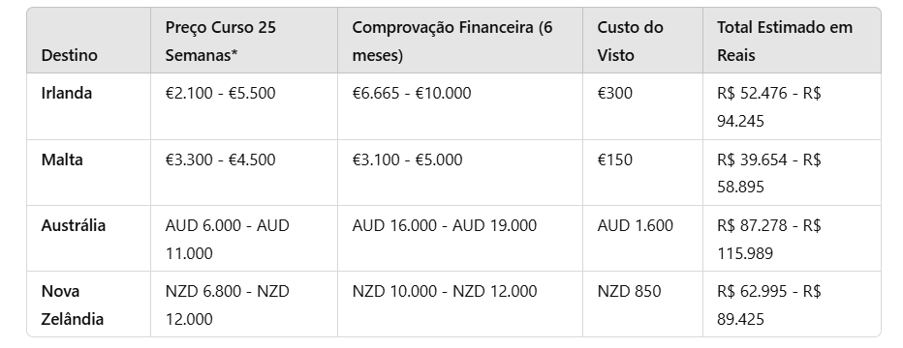Click the €150 visa cost cell
903x348 pixels.
coord(614,159)
